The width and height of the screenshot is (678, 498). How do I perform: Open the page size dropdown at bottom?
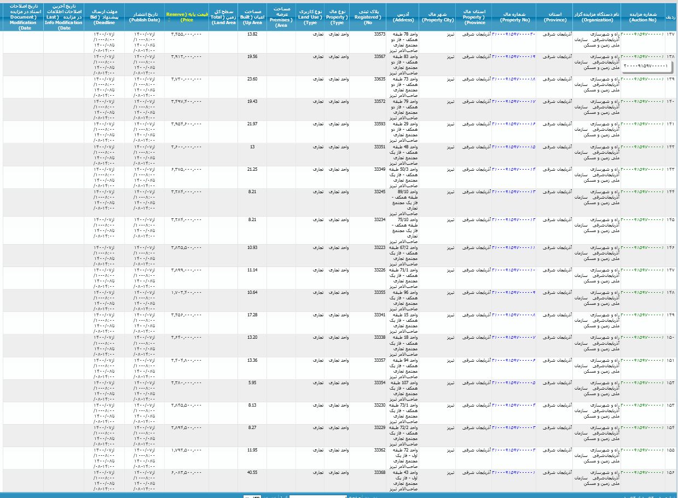[x=252, y=496]
